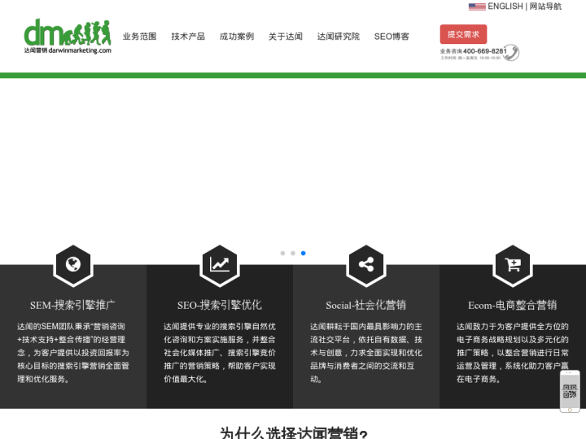This screenshot has height=439, width=586.
Task: Switch the site language to ENGLISH
Action: (x=505, y=7)
